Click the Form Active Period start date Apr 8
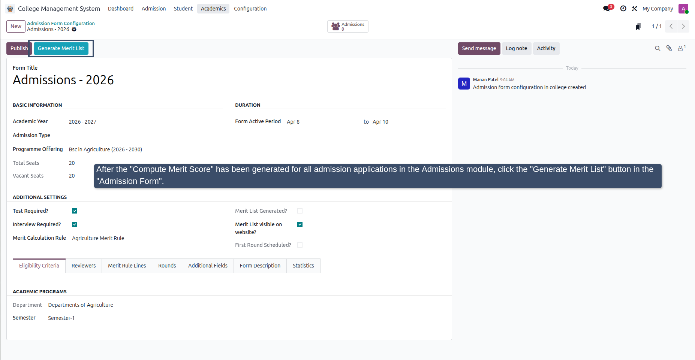Viewport: 695px width, 360px height. pyautogui.click(x=293, y=122)
